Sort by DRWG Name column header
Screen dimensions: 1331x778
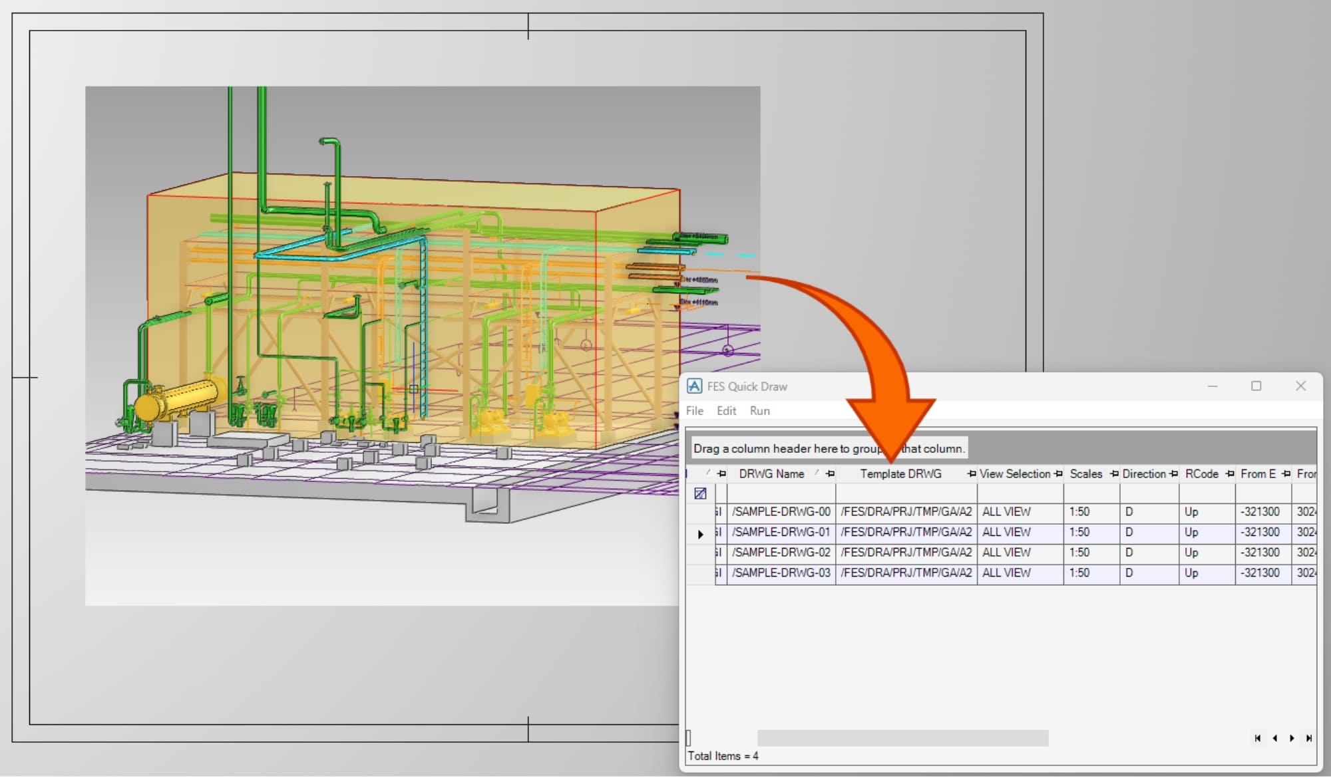771,474
